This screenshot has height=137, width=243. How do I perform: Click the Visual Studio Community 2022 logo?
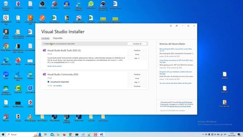[x=44, y=75]
